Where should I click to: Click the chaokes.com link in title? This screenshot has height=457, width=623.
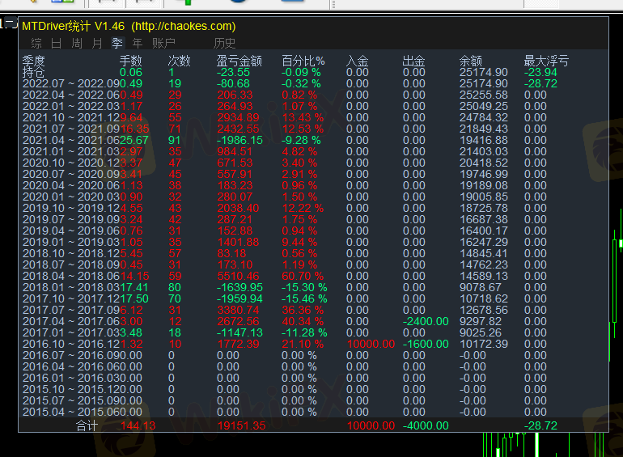point(184,27)
